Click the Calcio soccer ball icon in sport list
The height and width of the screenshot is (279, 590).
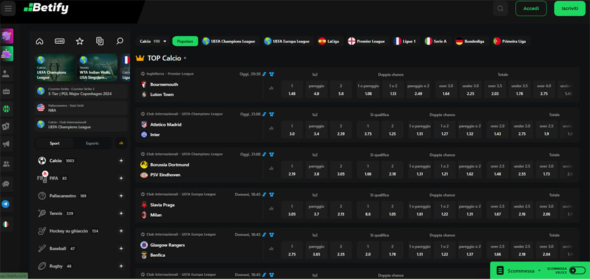tap(42, 161)
